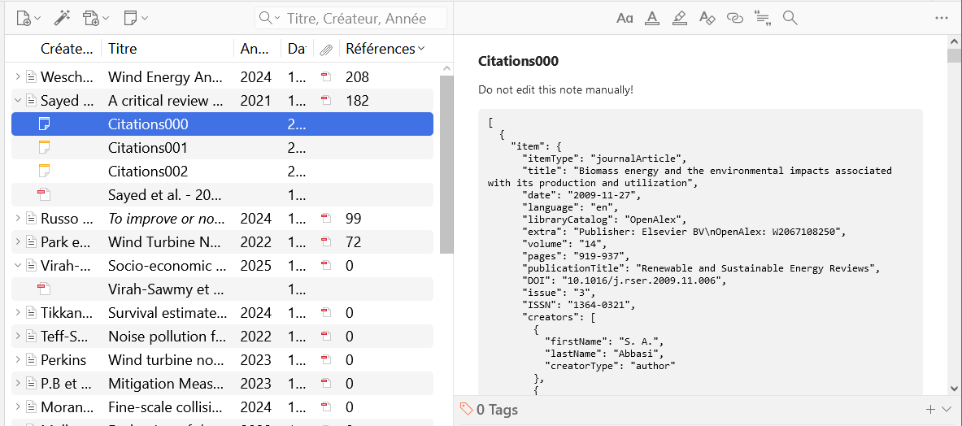Expand the Wesch Wind Energy item

18,77
